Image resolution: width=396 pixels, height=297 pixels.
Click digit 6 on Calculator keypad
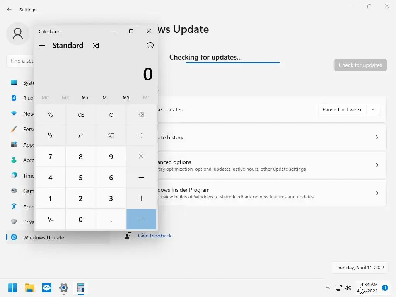pos(111,178)
